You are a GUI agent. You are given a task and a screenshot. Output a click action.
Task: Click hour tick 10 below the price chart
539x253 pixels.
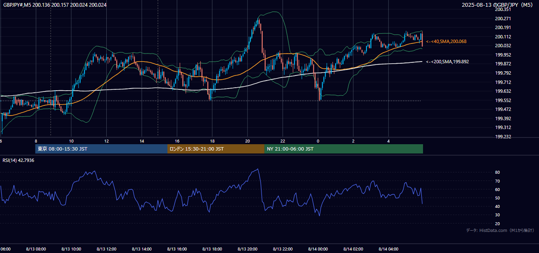coord(71,141)
